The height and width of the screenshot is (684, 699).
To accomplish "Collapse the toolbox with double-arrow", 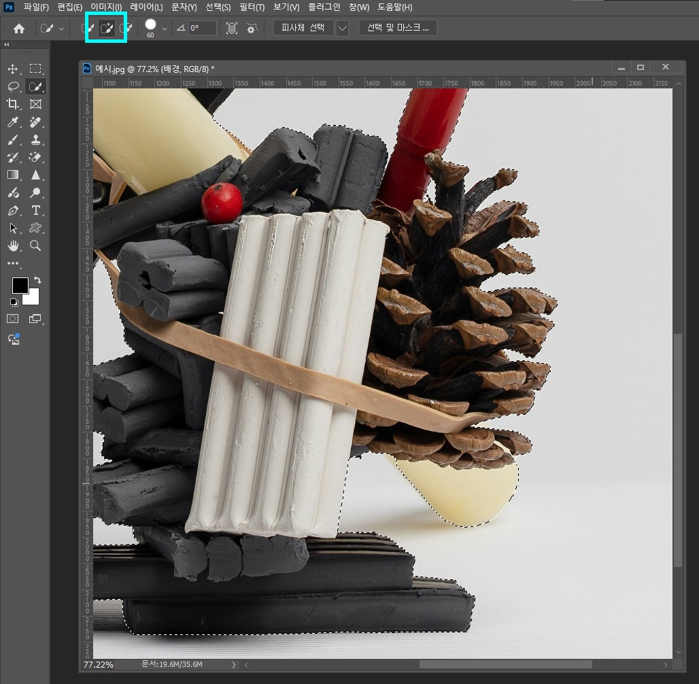I will click(x=7, y=45).
